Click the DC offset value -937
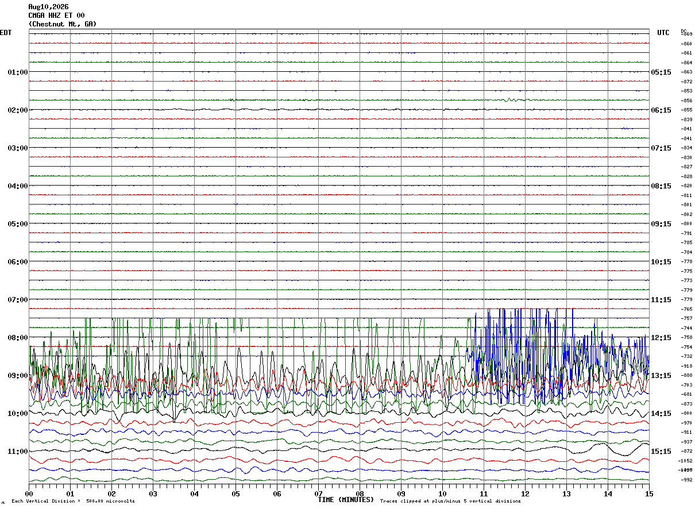 point(686,442)
